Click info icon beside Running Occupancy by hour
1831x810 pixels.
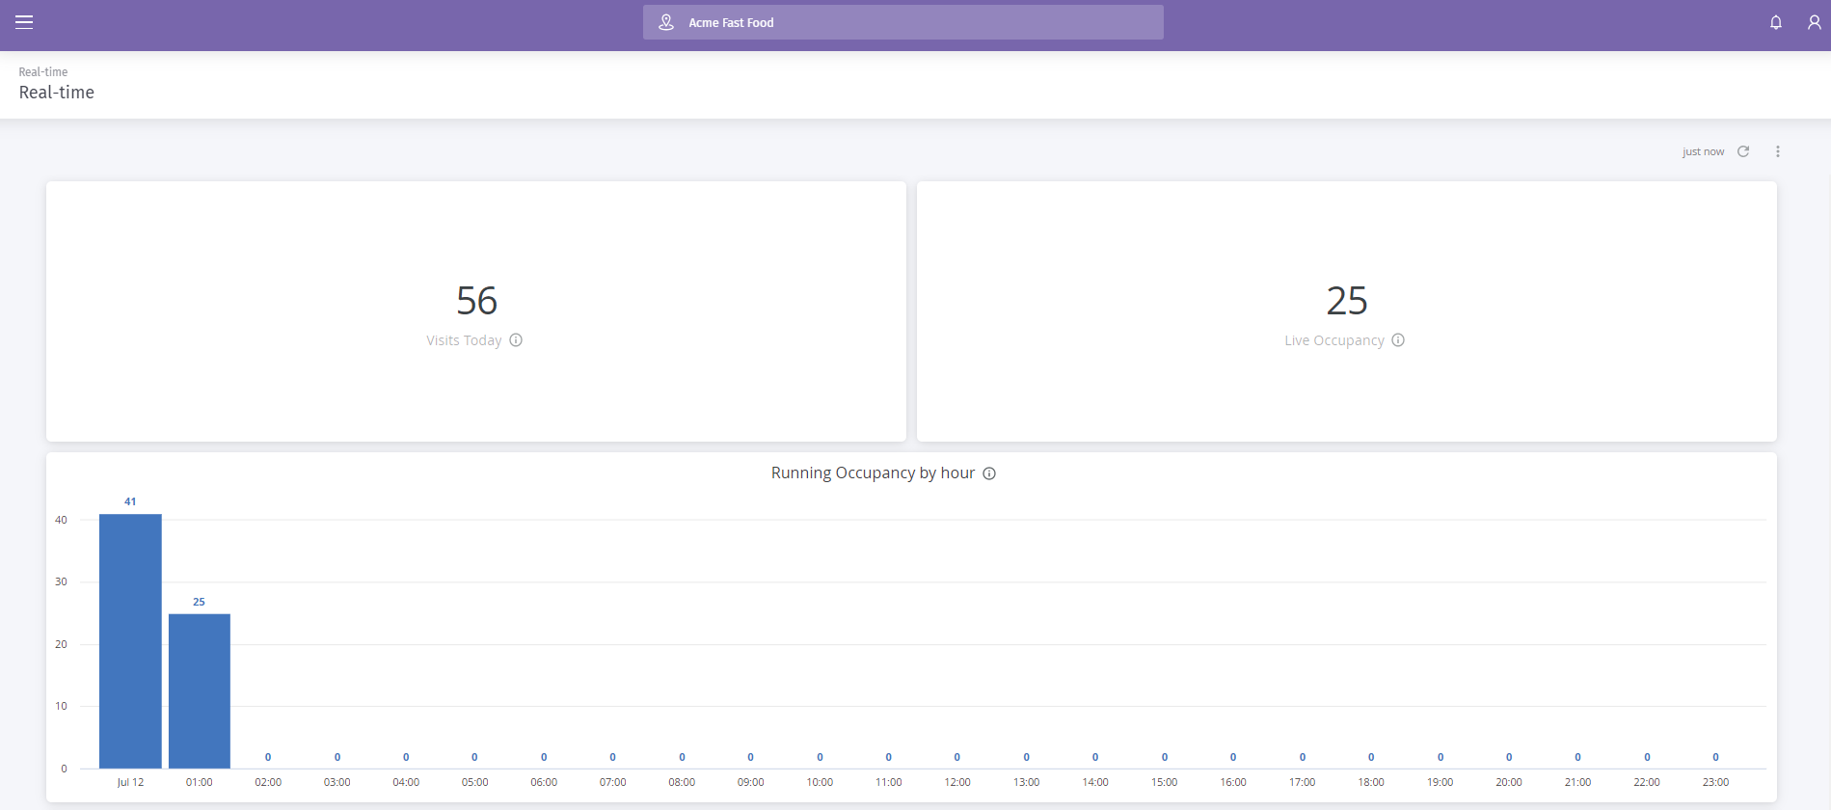pyautogui.click(x=989, y=473)
